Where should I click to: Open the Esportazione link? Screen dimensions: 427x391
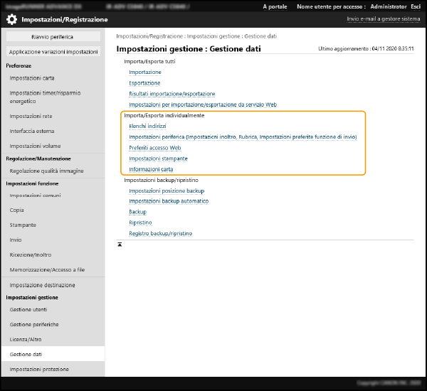[144, 83]
